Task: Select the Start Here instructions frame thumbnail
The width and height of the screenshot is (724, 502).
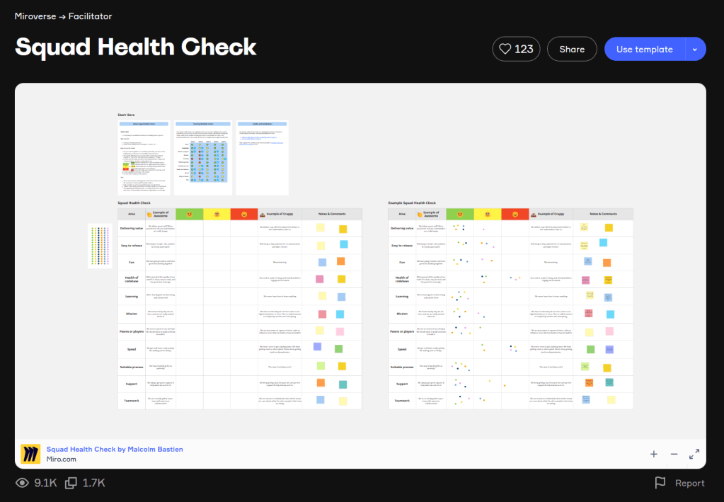Action: tap(143, 157)
